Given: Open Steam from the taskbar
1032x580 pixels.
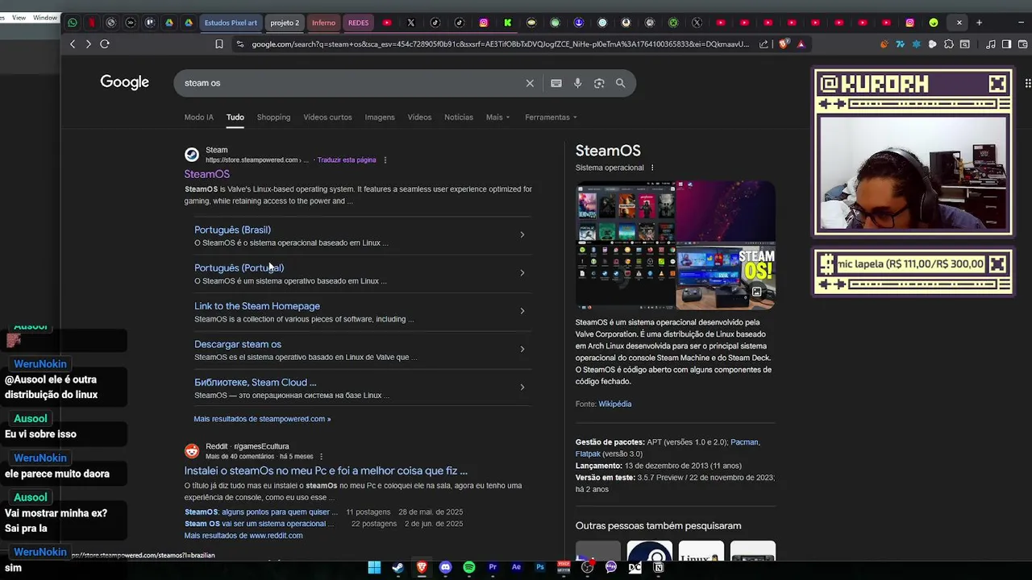Looking at the screenshot, I should pos(397,567).
